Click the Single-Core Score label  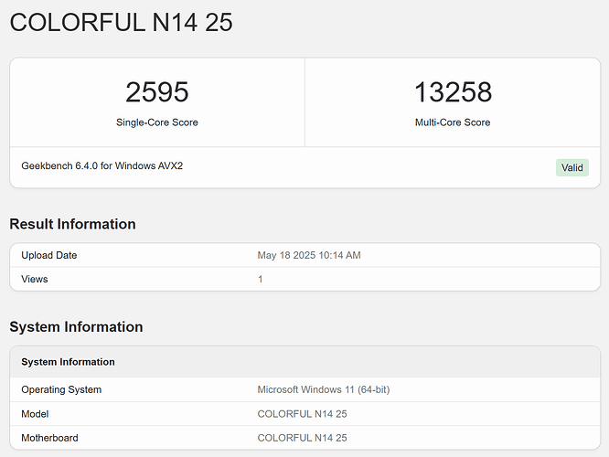156,122
